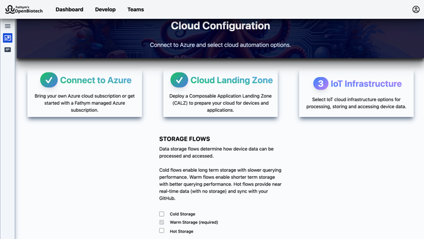Click the Connect to Azure card description
Screen dimensions: 424x239
pyautogui.click(x=85, y=103)
